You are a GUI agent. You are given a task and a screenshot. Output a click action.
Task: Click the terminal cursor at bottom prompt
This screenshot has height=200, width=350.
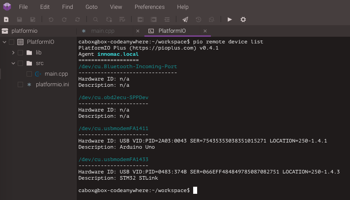[x=195, y=190]
